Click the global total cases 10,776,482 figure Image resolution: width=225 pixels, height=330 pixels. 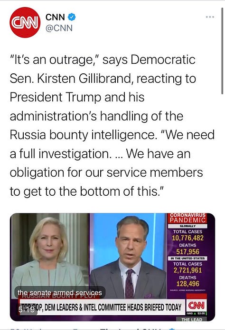pos(187,238)
